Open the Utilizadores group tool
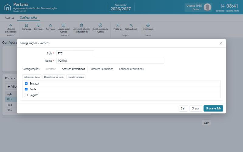Viewport: 243px width, 152px height. pyautogui.click(x=131, y=27)
